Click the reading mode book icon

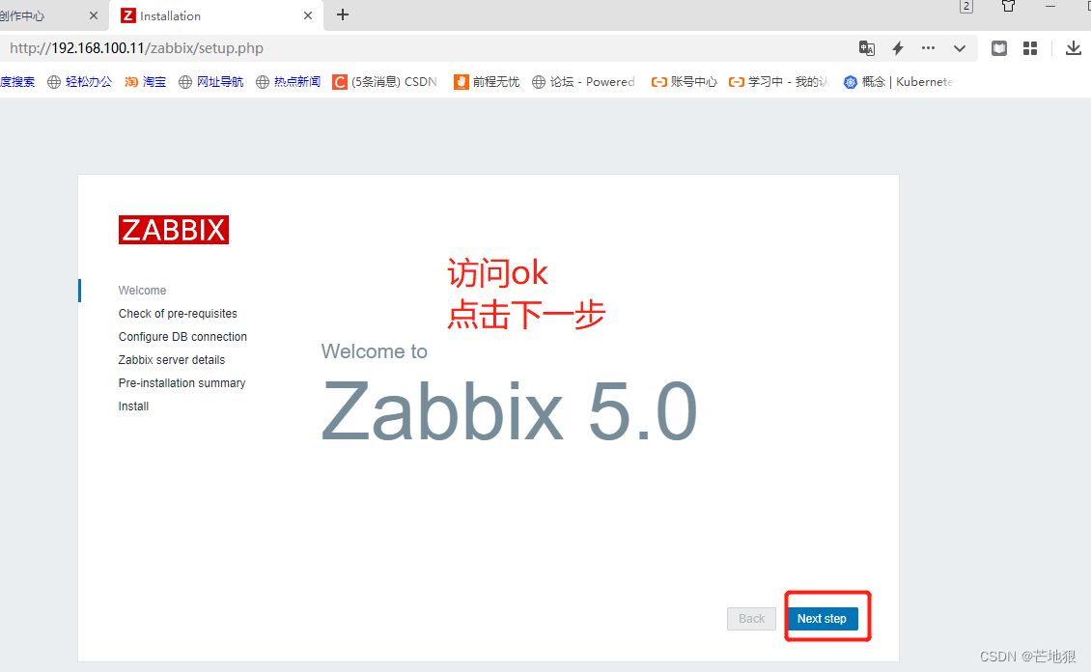[999, 48]
